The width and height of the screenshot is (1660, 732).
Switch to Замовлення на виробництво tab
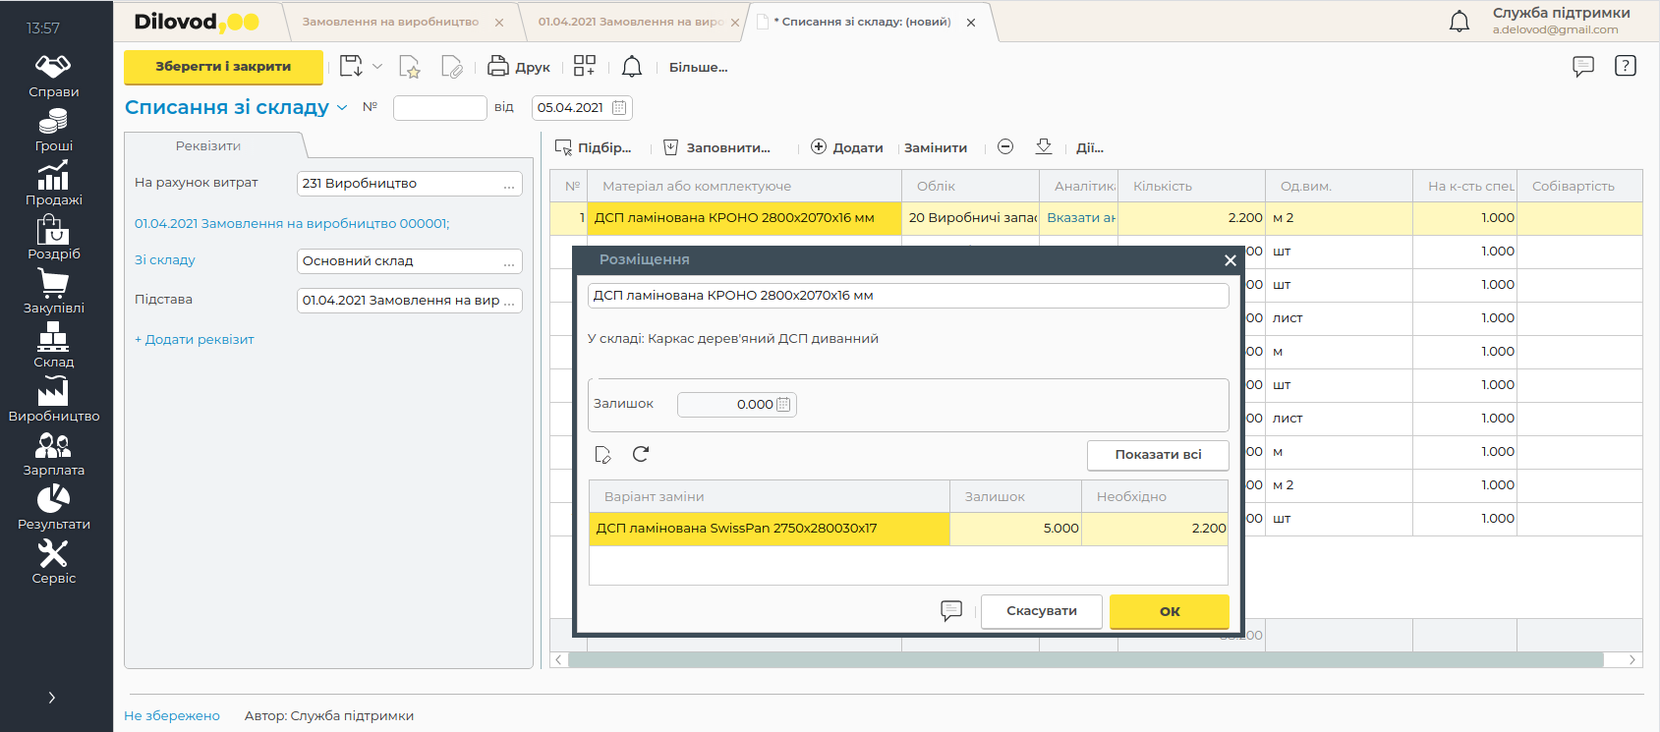[x=390, y=22]
